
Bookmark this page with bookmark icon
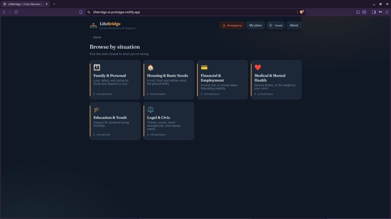(81, 12)
